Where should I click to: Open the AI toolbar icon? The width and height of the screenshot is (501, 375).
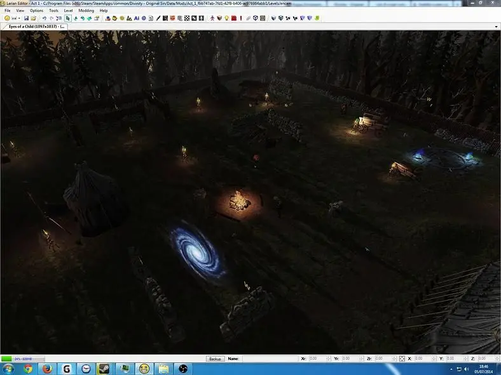click(x=137, y=18)
